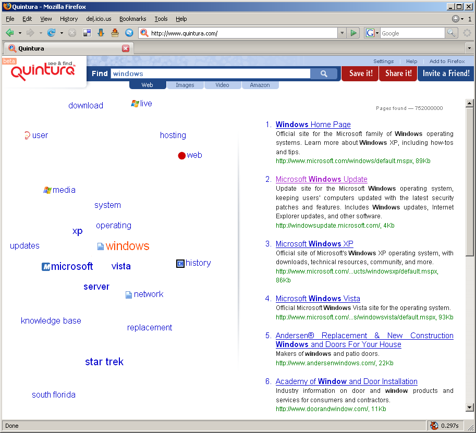Open the Settings link
The image size is (476, 433).
click(x=383, y=61)
